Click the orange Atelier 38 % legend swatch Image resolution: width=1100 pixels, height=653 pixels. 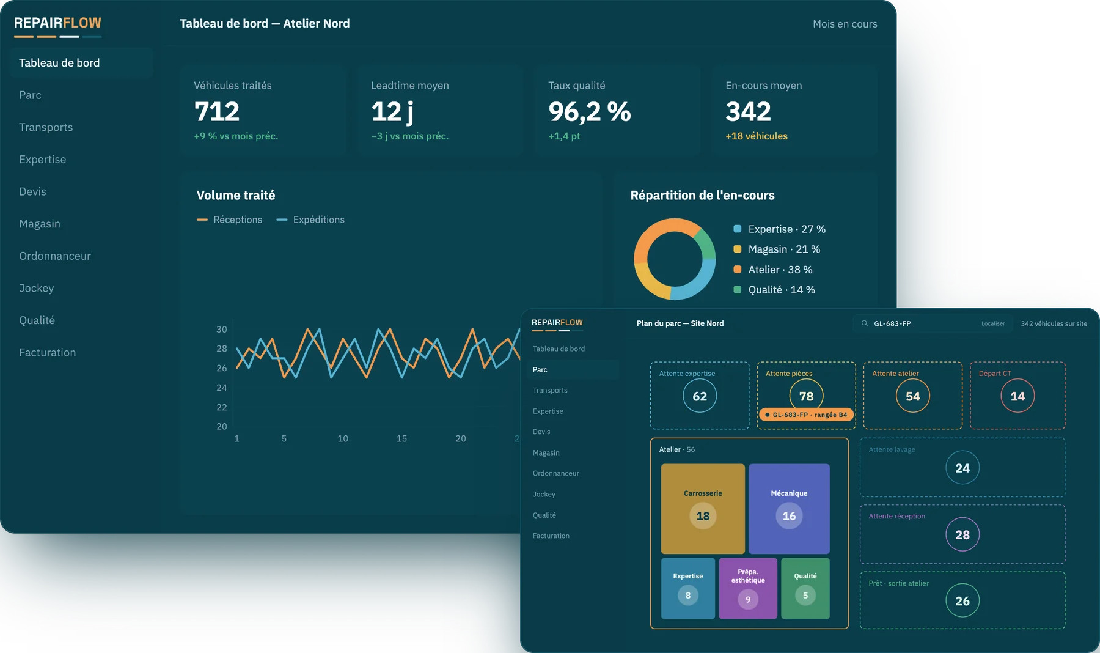738,270
